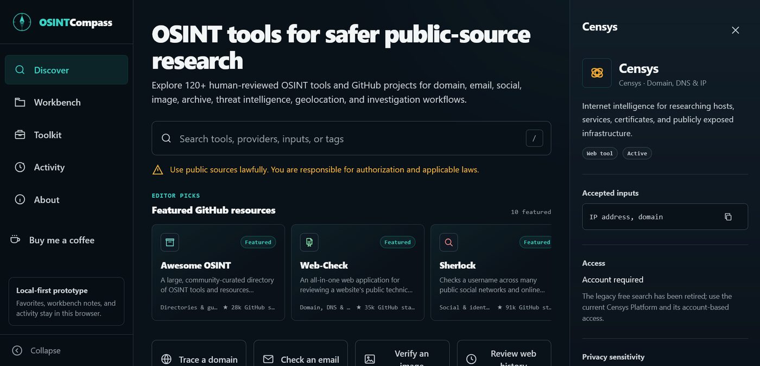The width and height of the screenshot is (760, 366).
Task: Click the 10 featured count label
Action: (x=531, y=212)
